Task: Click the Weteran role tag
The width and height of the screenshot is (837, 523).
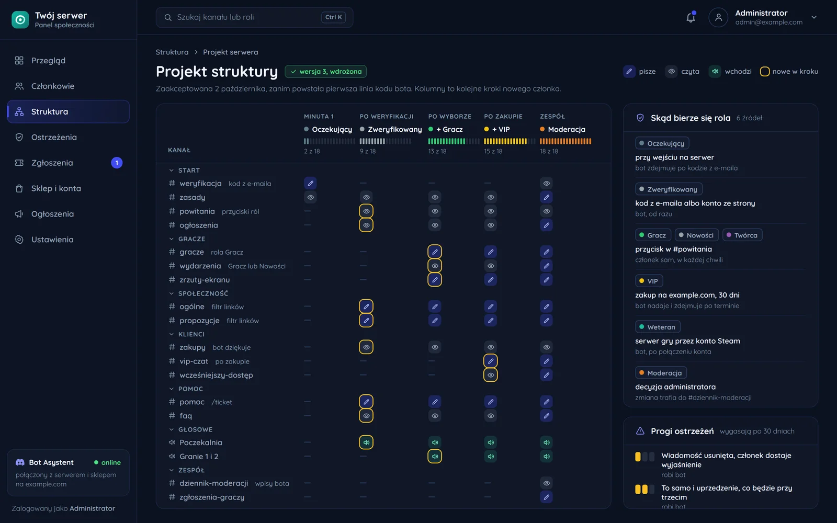Action: (658, 327)
